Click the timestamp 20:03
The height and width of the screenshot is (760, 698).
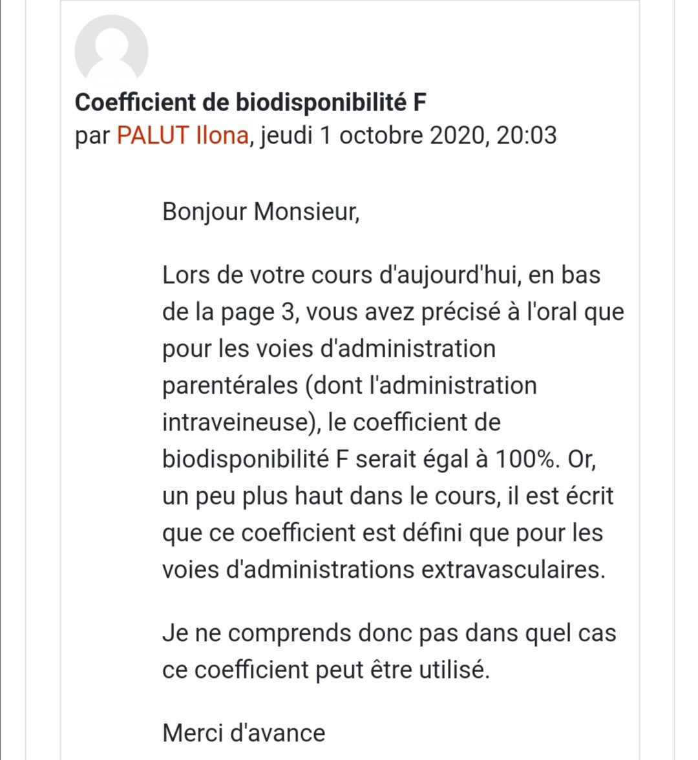(526, 136)
